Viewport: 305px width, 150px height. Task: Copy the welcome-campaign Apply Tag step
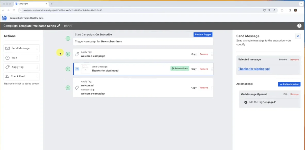194,54
